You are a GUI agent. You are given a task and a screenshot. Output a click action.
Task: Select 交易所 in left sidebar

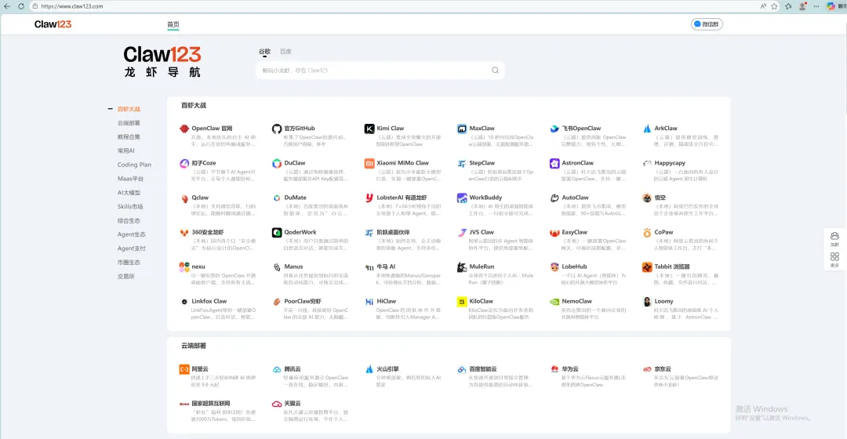tap(125, 276)
